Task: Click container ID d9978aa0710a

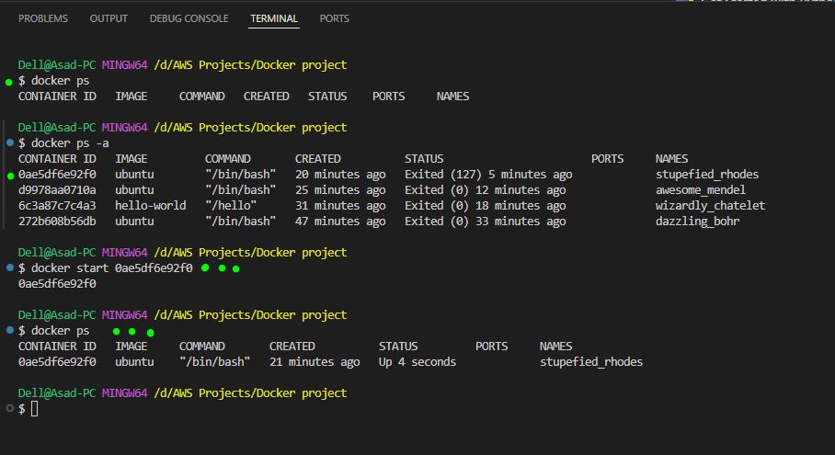Action: (57, 190)
